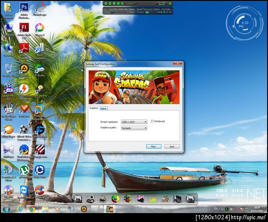This screenshot has height=222, width=268.
Task: Open the CCleaner desktop shortcut
Action: coord(40,192)
